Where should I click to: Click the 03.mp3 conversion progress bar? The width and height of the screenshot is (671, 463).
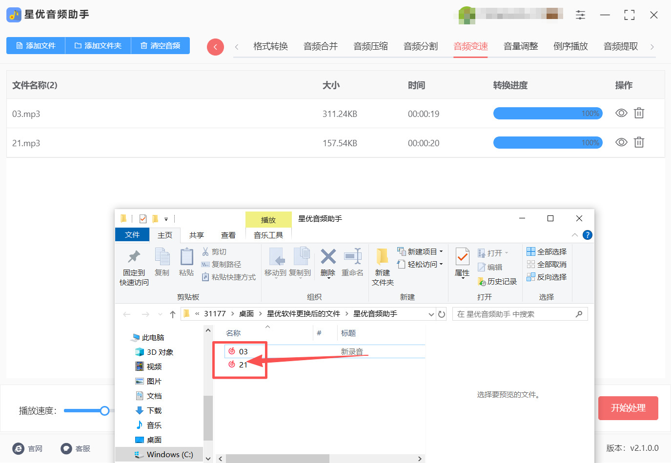(x=548, y=114)
